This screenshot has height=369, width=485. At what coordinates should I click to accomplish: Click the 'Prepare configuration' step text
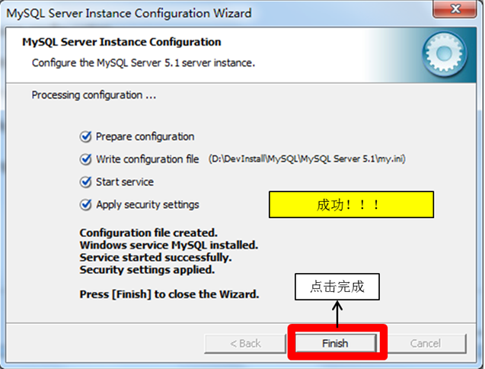tap(145, 136)
